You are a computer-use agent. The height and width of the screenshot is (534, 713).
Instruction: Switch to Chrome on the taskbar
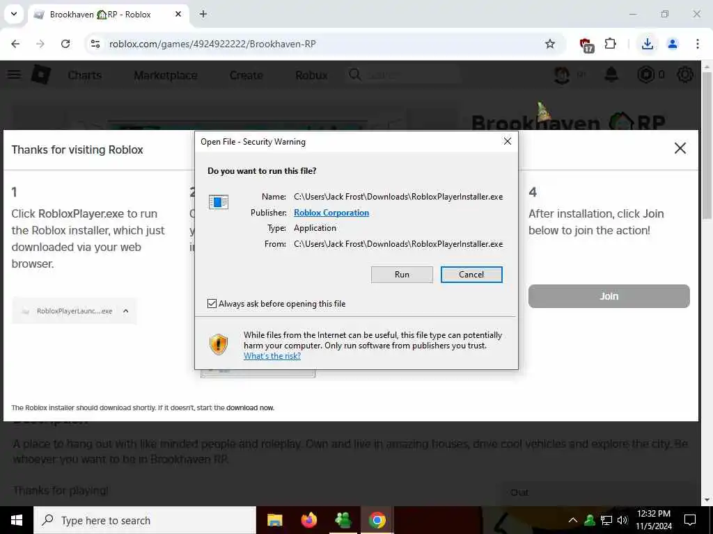pos(377,520)
